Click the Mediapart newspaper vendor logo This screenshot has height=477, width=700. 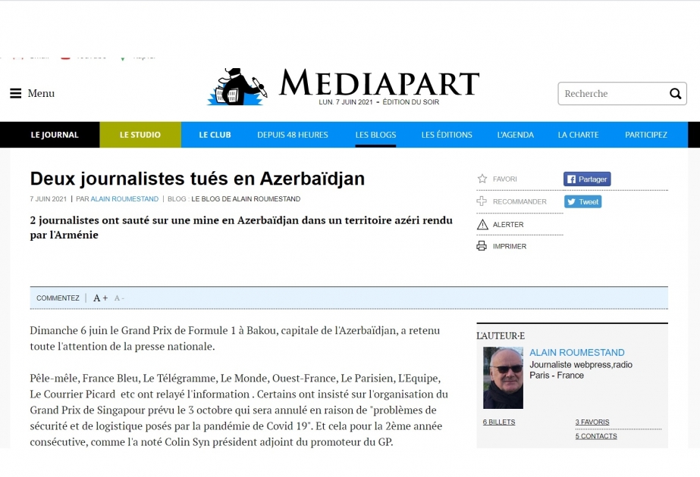point(237,87)
